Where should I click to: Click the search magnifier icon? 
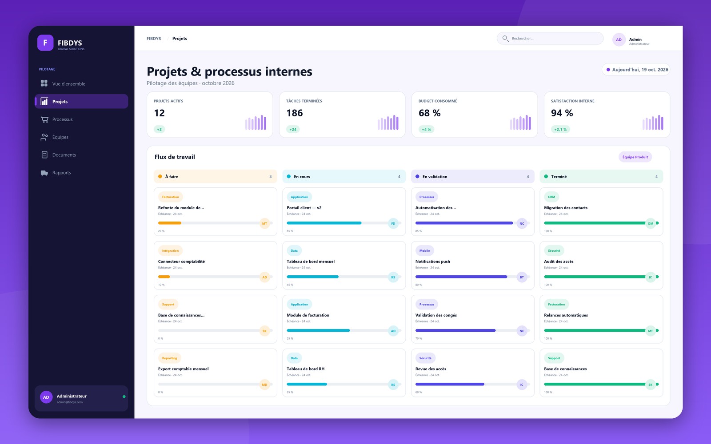(505, 39)
